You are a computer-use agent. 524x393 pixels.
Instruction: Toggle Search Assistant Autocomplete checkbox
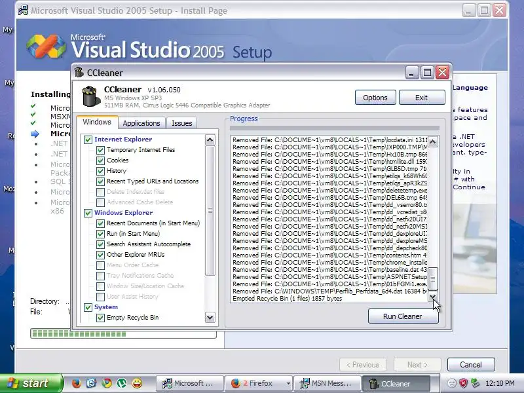[100, 244]
